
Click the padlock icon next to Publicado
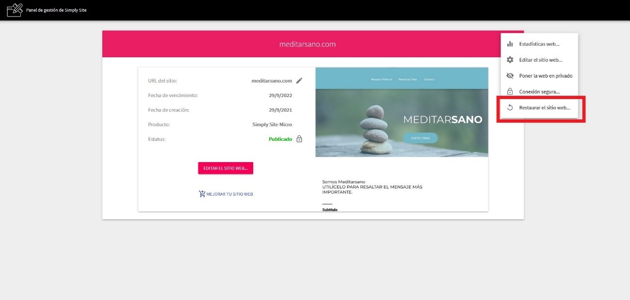tap(299, 139)
